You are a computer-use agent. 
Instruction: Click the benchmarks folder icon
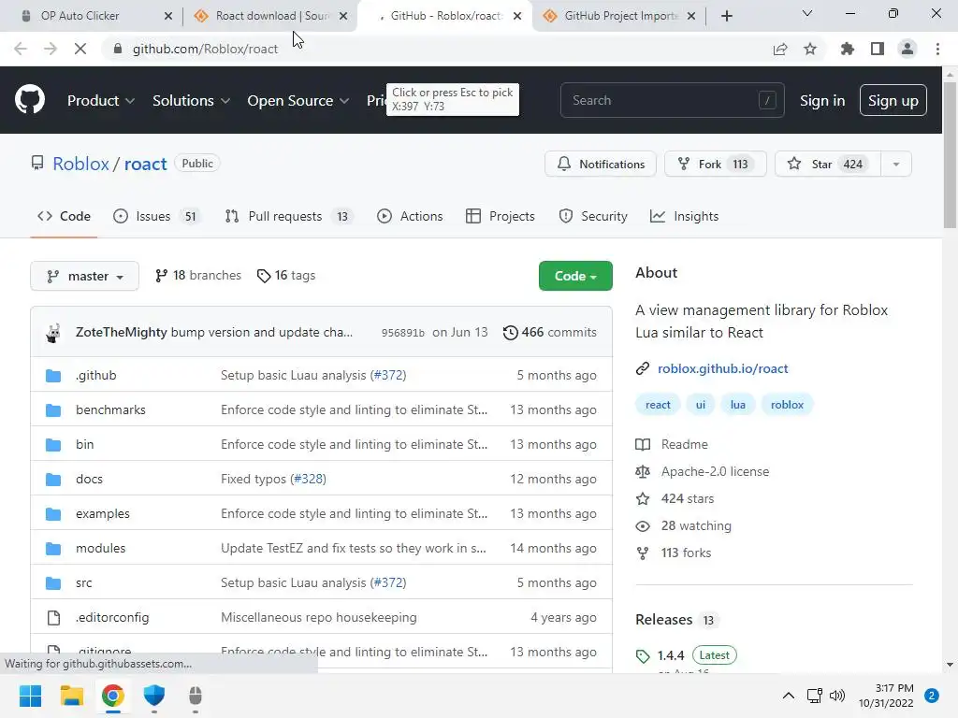(53, 410)
